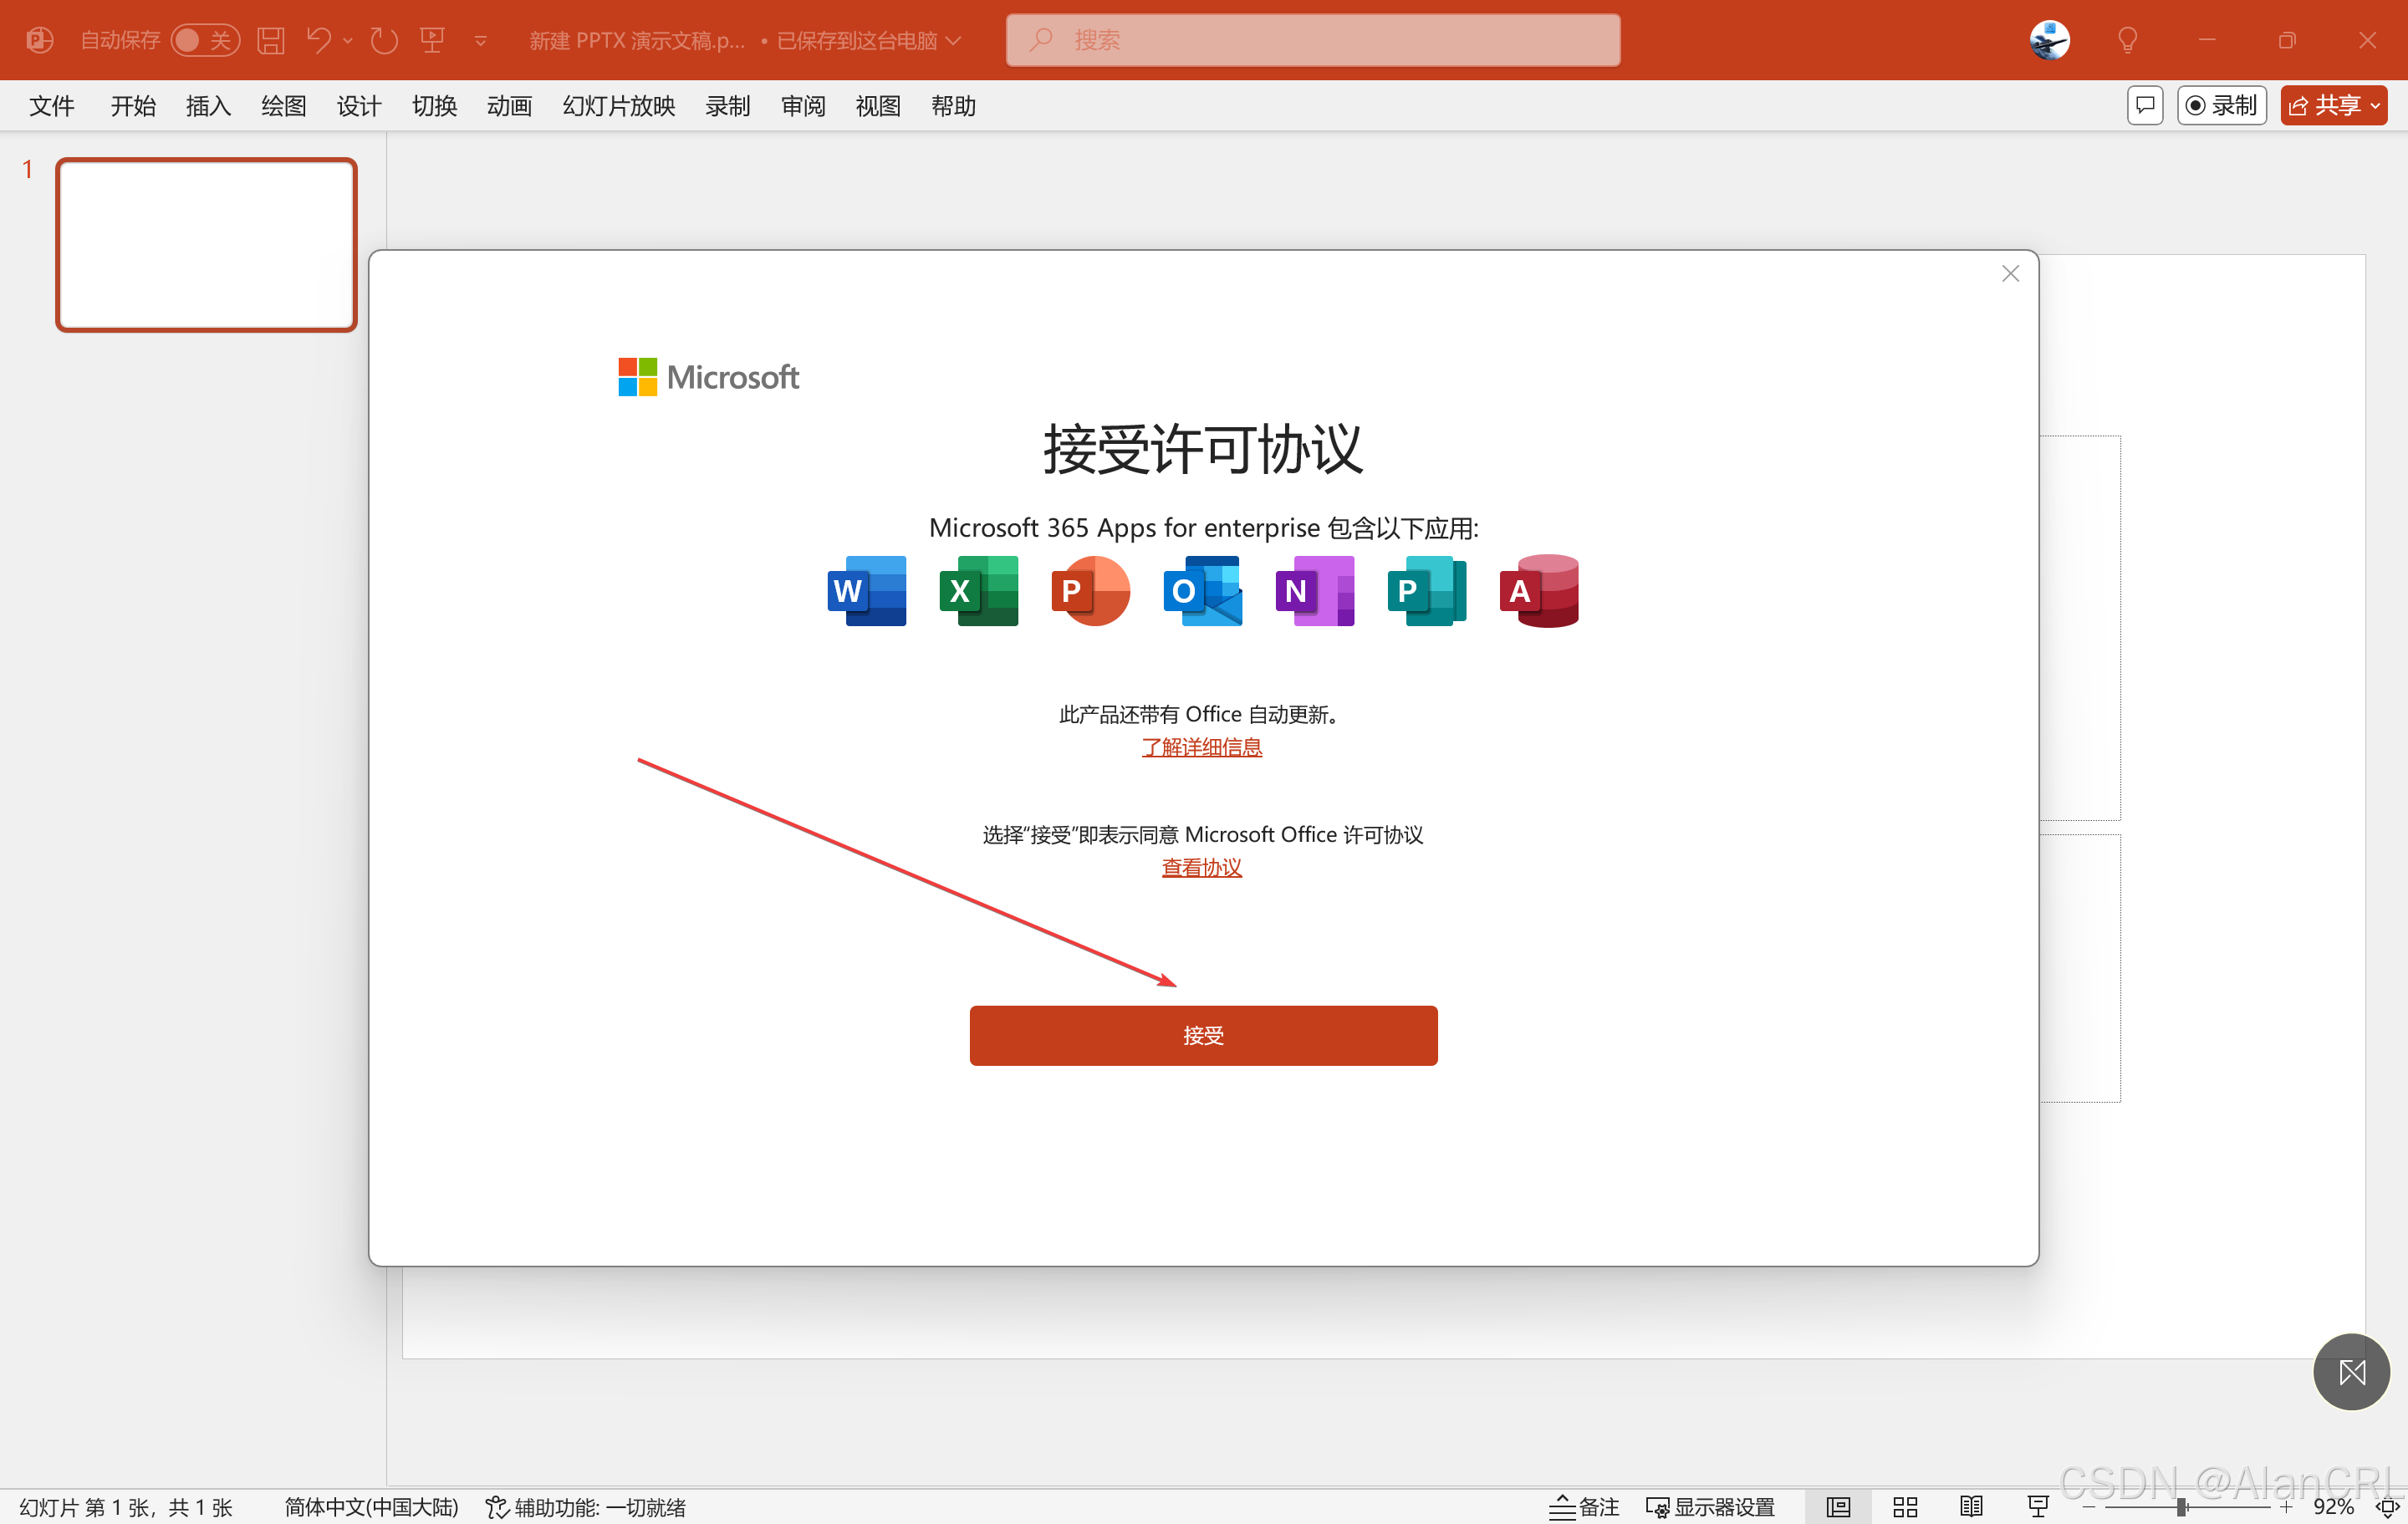Open the 设计 (Design) tab
The image size is (2408, 1524).
pos(358,105)
